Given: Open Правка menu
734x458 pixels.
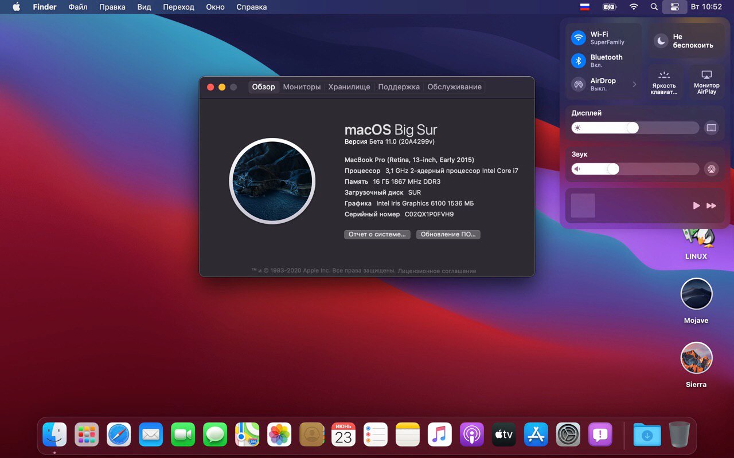Looking at the screenshot, I should 112,7.
